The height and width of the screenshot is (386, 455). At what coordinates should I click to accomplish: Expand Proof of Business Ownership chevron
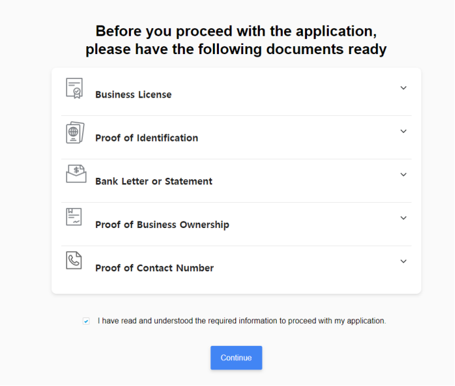(x=403, y=218)
